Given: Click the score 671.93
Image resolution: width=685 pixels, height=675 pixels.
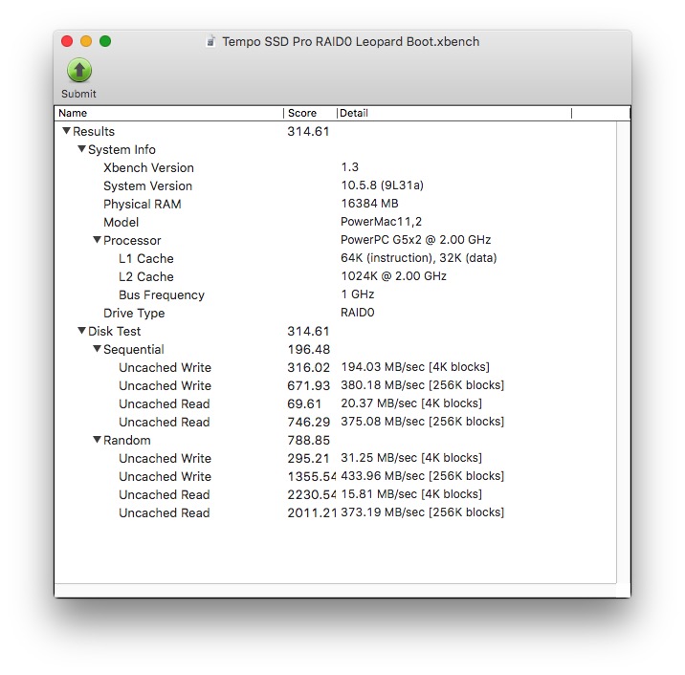Looking at the screenshot, I should [308, 385].
